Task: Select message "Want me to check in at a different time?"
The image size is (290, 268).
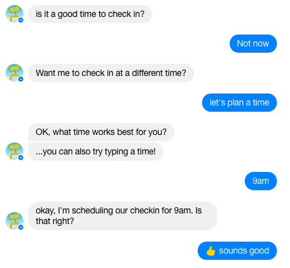Action: click(x=111, y=73)
